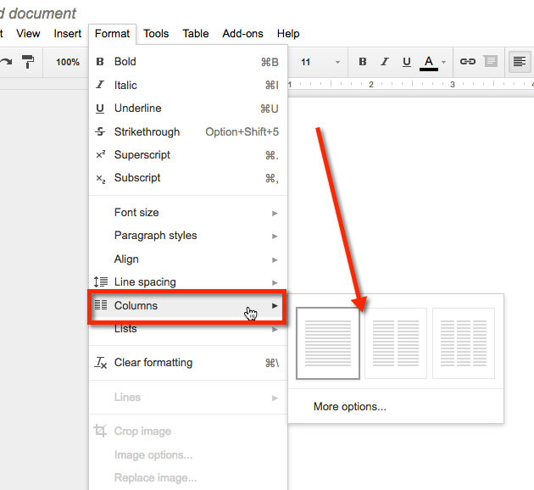Click the horizontal ruler at mark 2
Screen dimensions: 534x490
[x=371, y=84]
